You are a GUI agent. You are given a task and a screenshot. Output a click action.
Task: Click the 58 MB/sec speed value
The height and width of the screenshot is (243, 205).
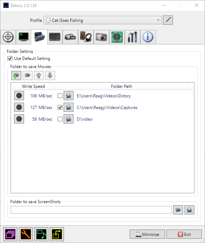click(42, 119)
